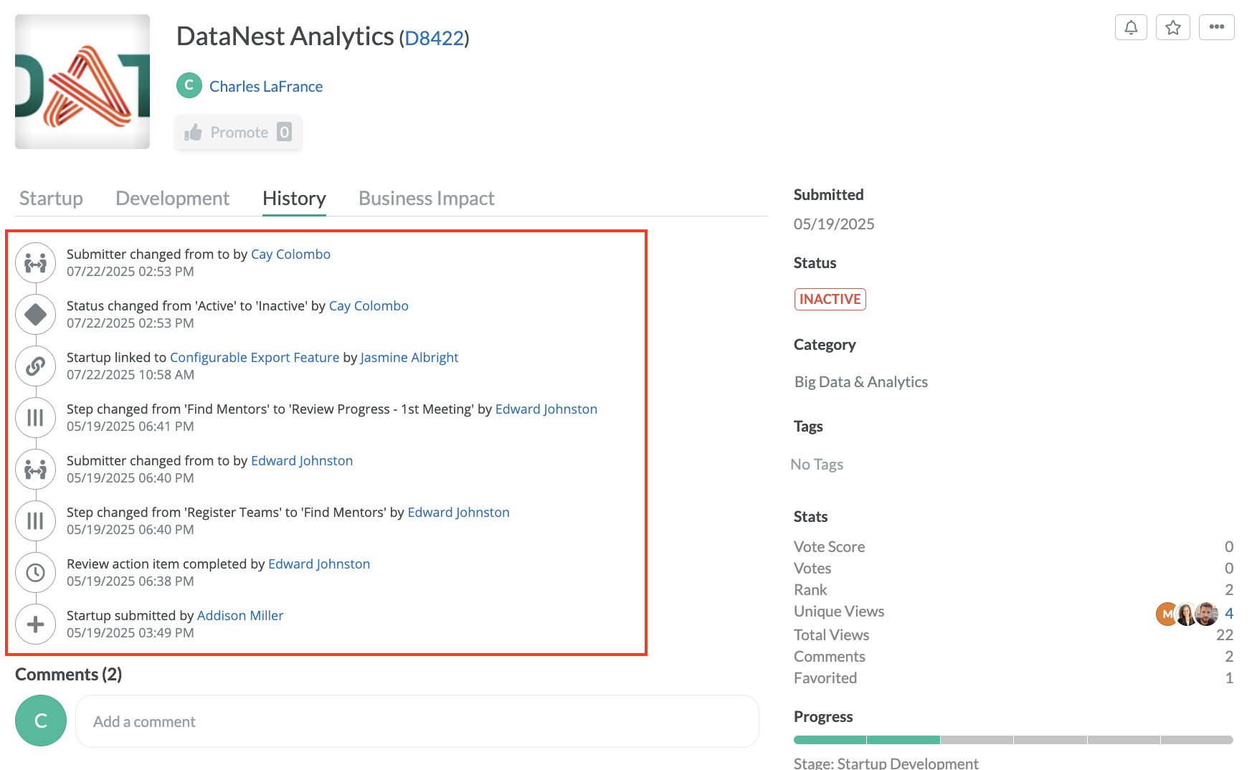This screenshot has width=1252, height=770.
Task: Click the submitted date 05/19/2025
Action: (x=834, y=224)
